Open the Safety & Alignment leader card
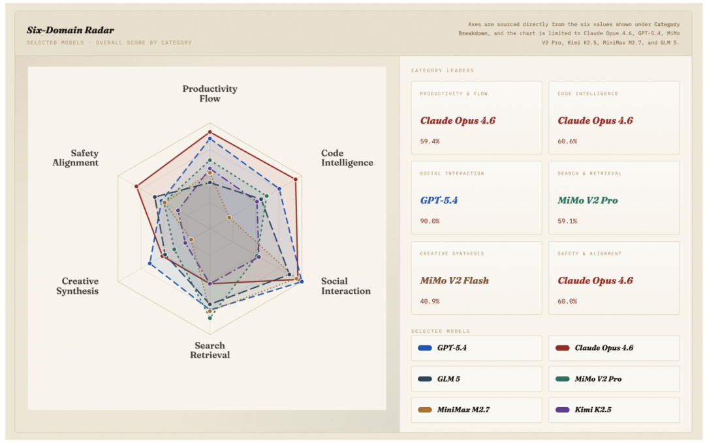The height and width of the screenshot is (443, 705). coord(614,278)
